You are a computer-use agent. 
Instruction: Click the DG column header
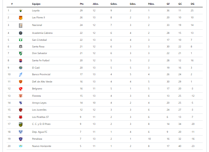[x=192, y=4]
